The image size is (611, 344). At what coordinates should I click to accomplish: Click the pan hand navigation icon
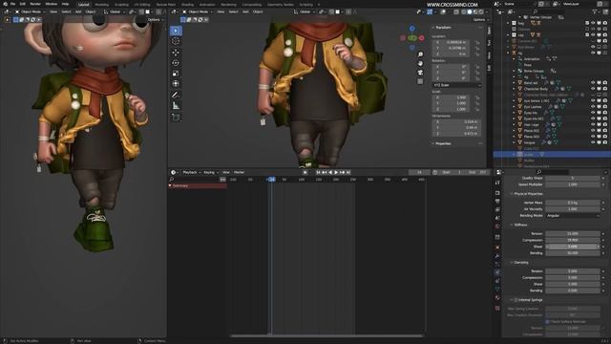(x=420, y=63)
